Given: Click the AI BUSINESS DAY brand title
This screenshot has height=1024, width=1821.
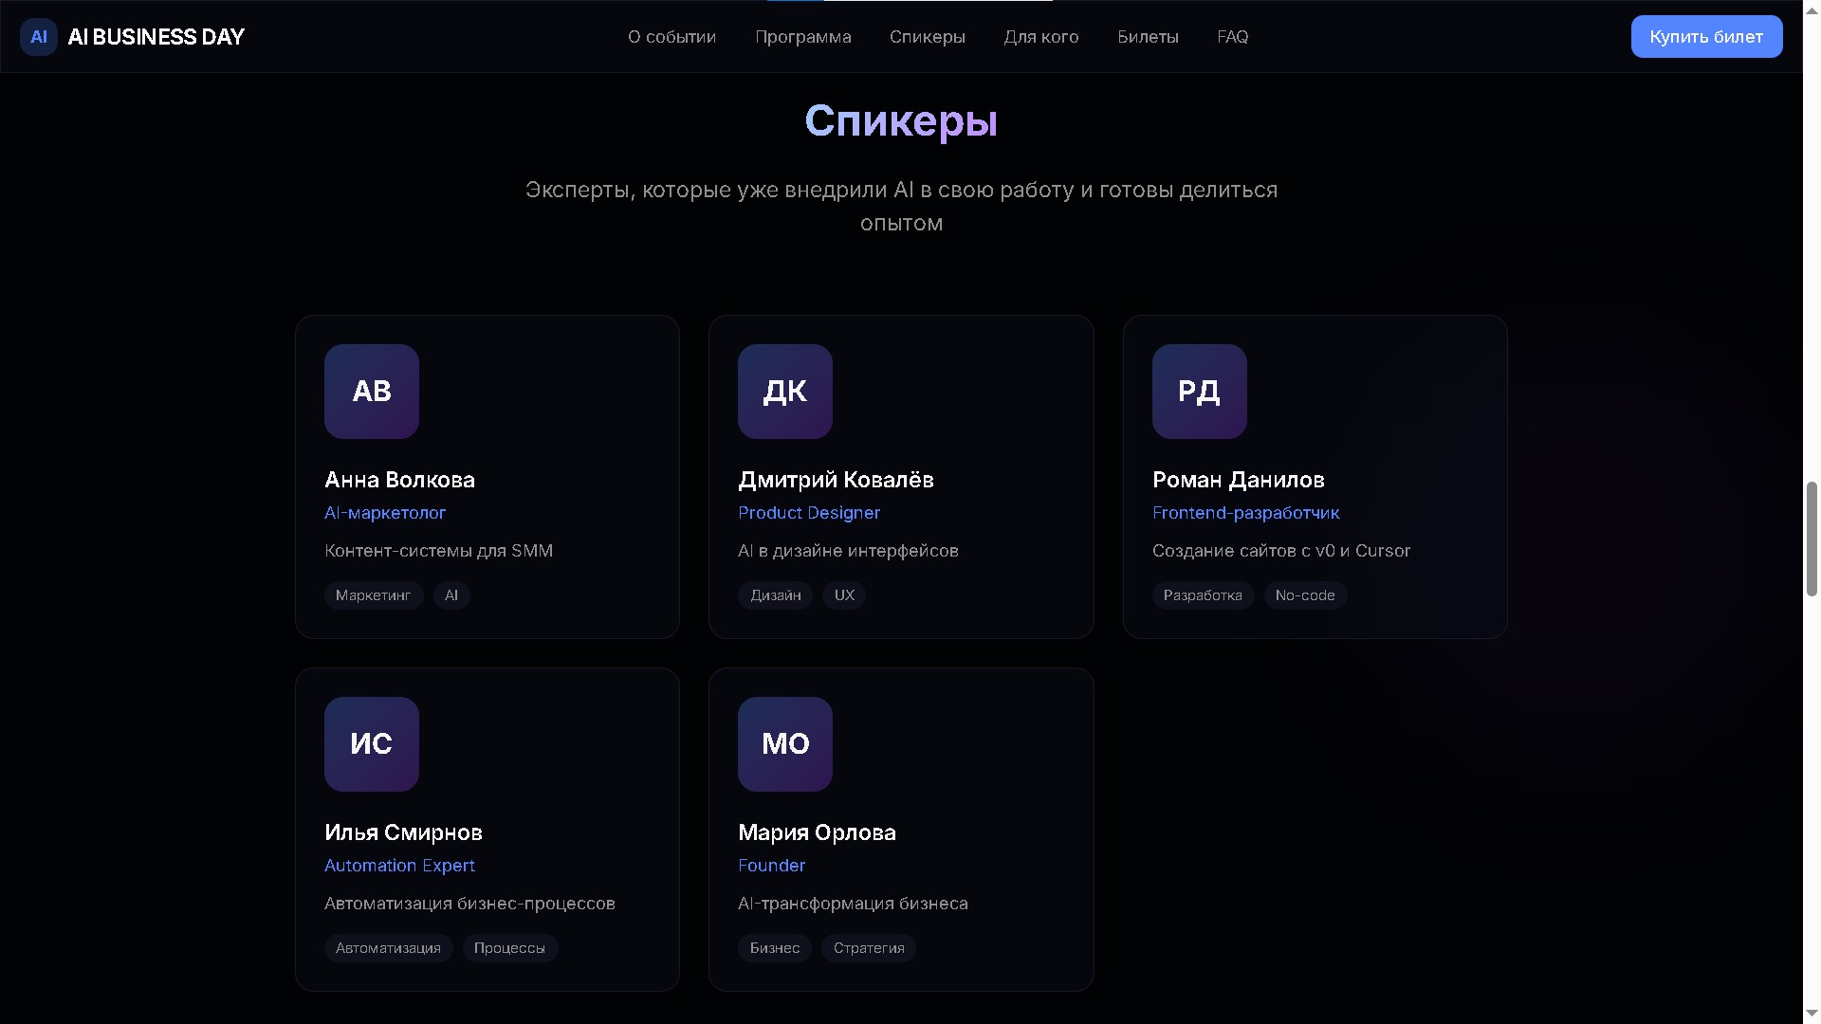Looking at the screenshot, I should (156, 37).
